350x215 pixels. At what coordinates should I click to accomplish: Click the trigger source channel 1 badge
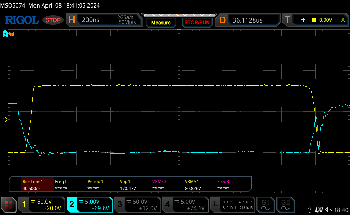tap(314, 20)
